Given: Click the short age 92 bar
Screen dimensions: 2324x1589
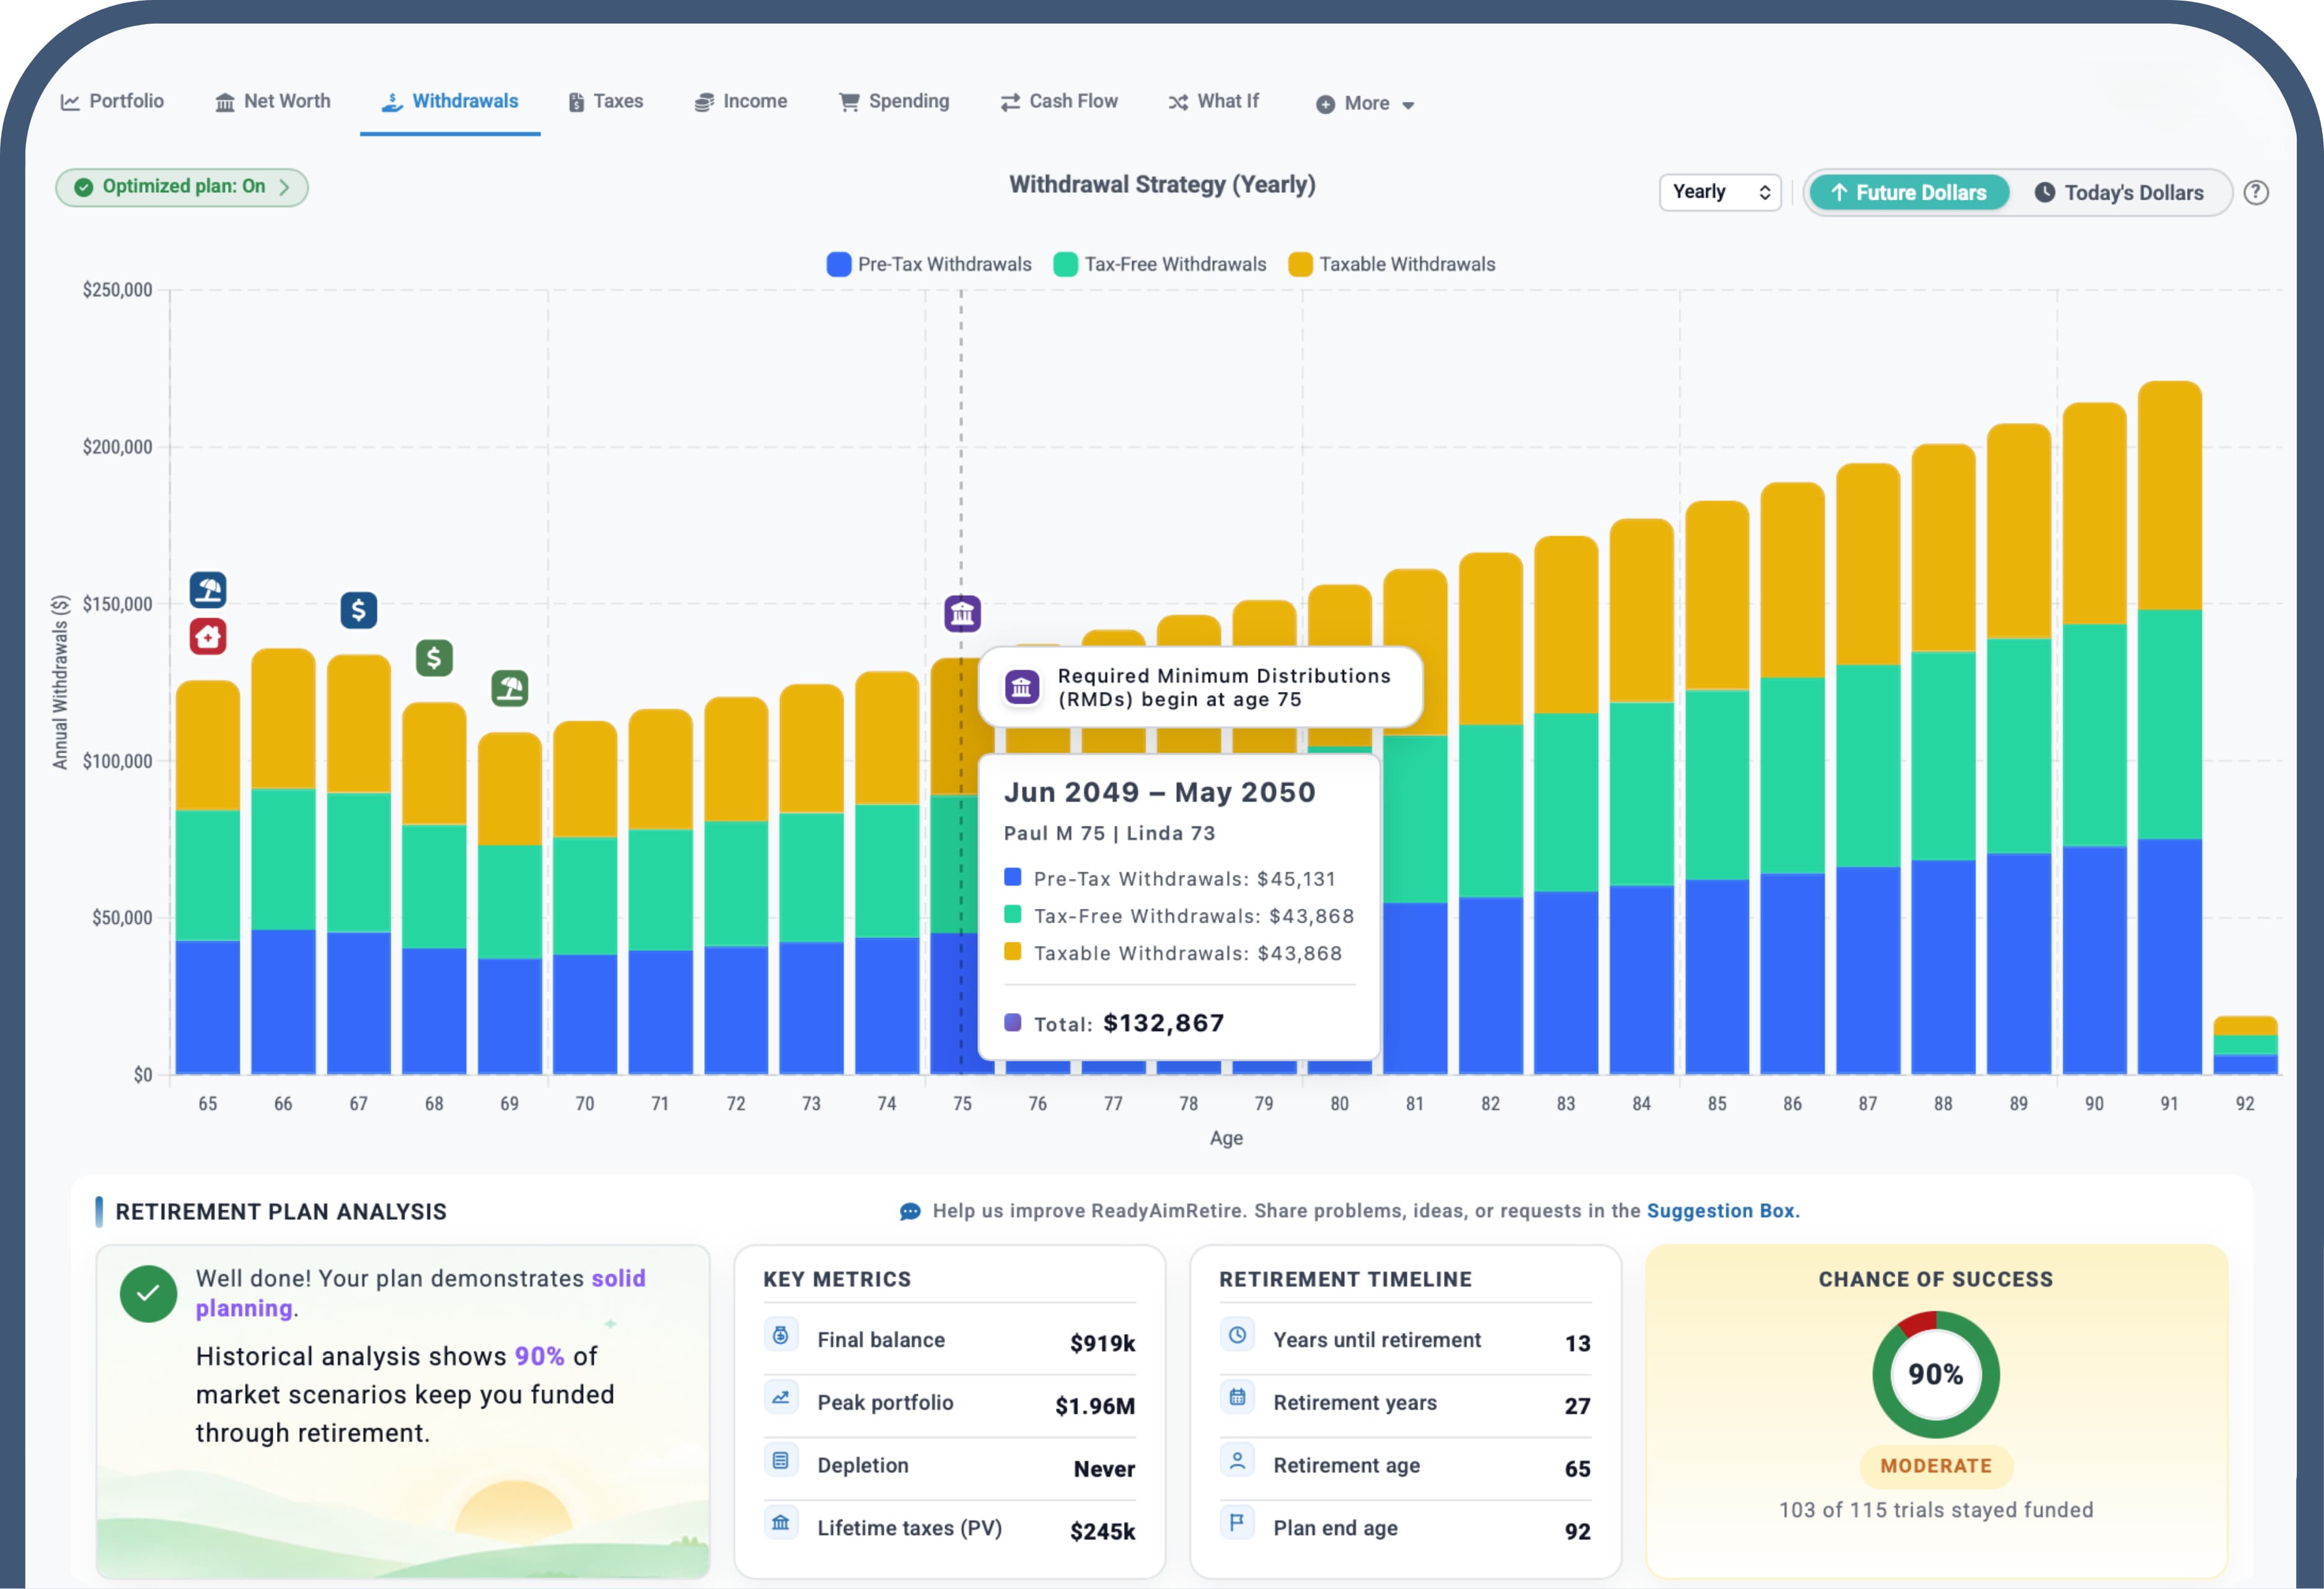Looking at the screenshot, I should click(x=2245, y=1046).
